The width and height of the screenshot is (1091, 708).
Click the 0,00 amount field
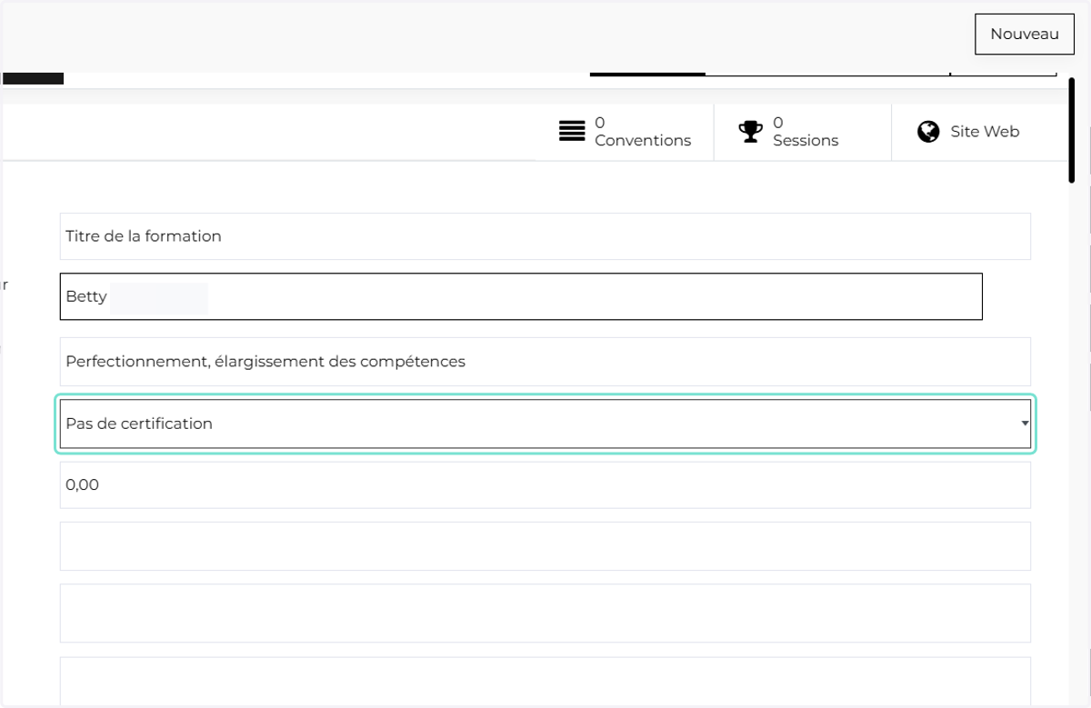click(545, 485)
